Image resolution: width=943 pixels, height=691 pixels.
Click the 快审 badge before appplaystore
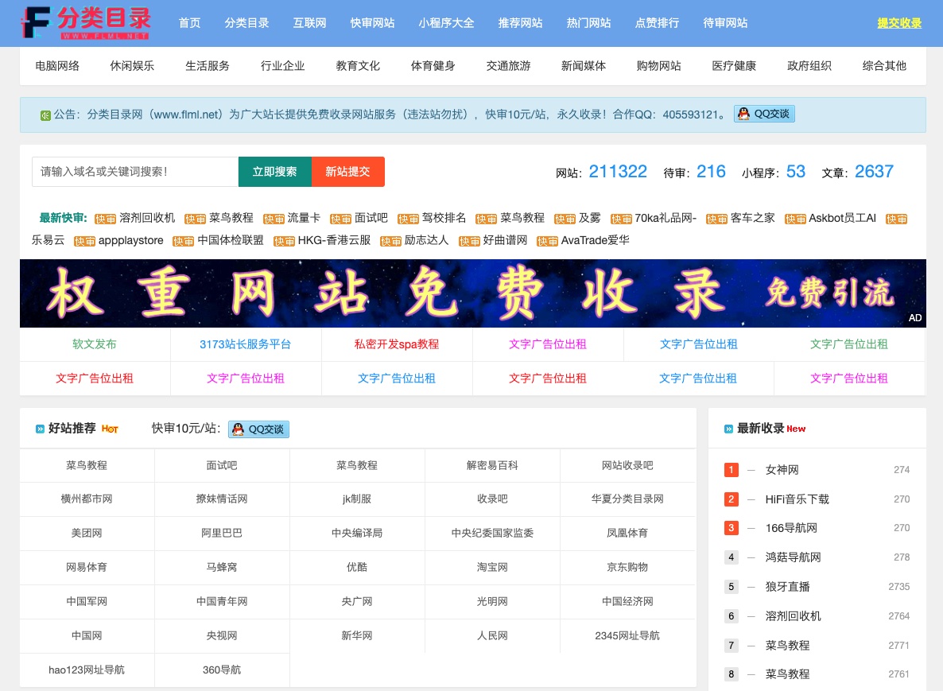click(x=84, y=241)
